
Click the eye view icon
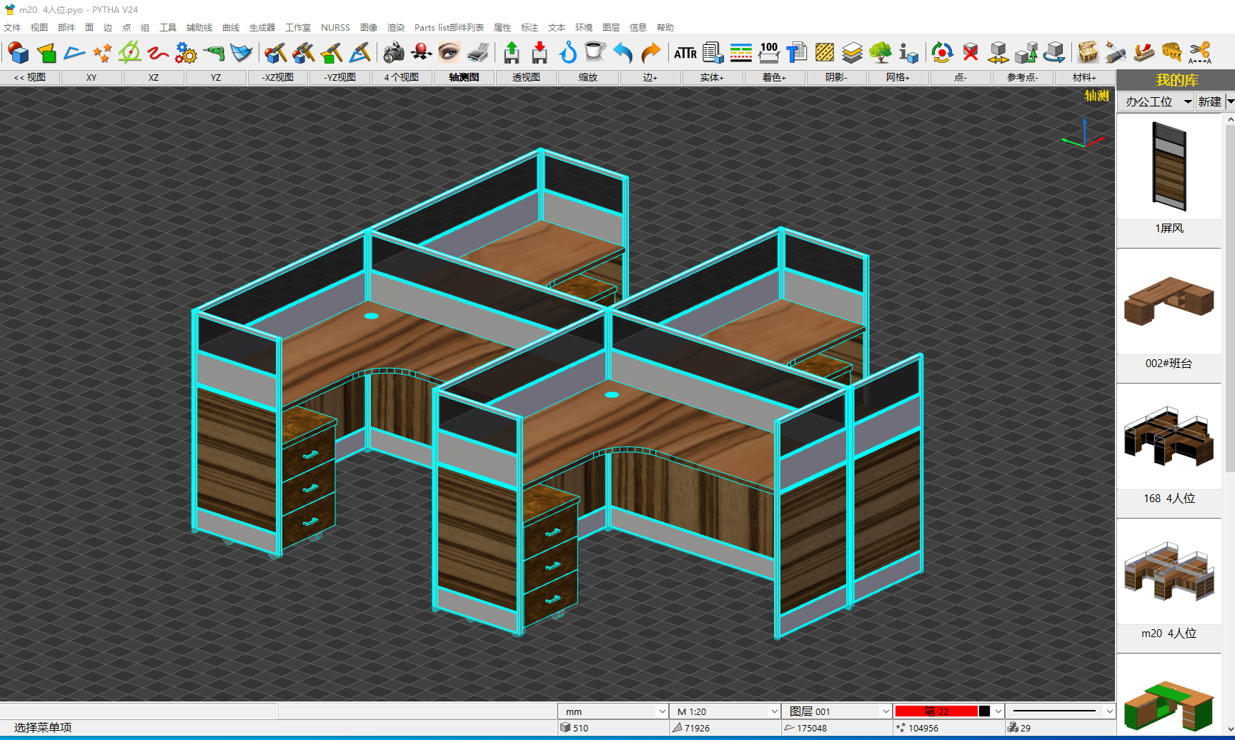tap(449, 53)
